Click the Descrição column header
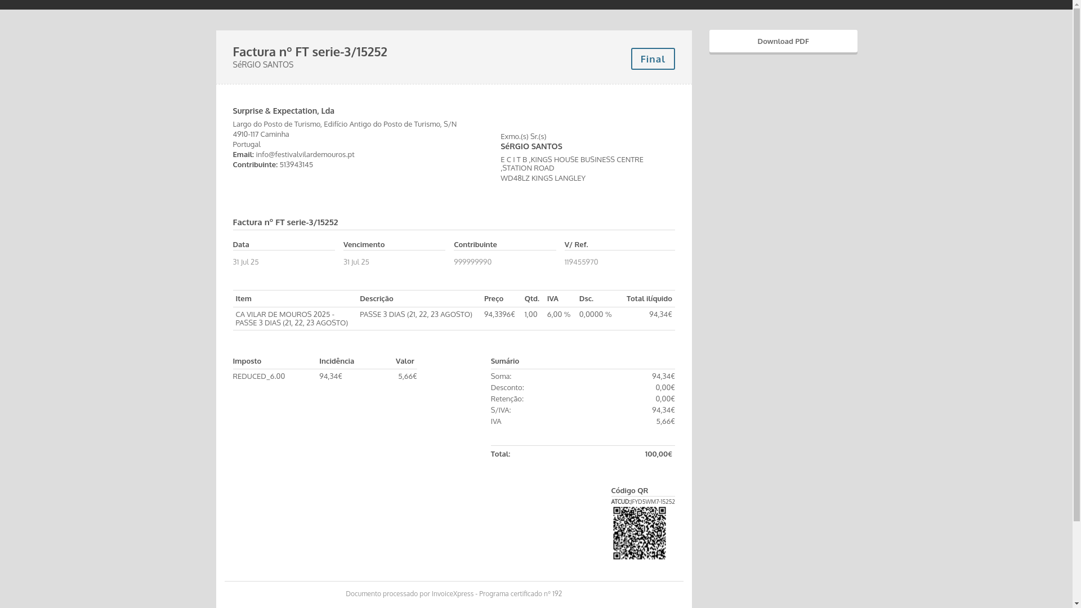This screenshot has height=608, width=1081. [376, 299]
